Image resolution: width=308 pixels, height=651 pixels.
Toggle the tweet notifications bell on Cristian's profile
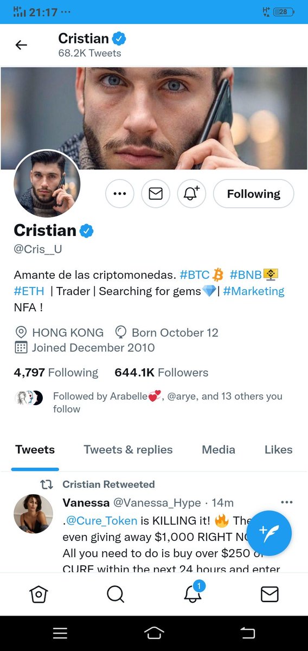tap(191, 194)
